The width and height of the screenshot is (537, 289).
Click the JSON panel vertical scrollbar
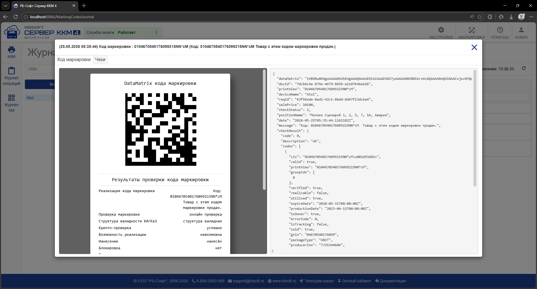(475, 128)
